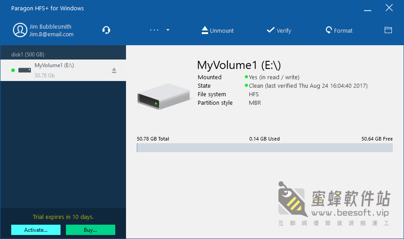404x239 pixels.
Task: Select MyVolume1 (E:\) in the disk list
Action: click(63, 70)
